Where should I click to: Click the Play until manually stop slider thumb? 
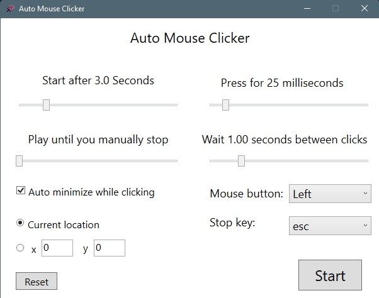point(19,161)
